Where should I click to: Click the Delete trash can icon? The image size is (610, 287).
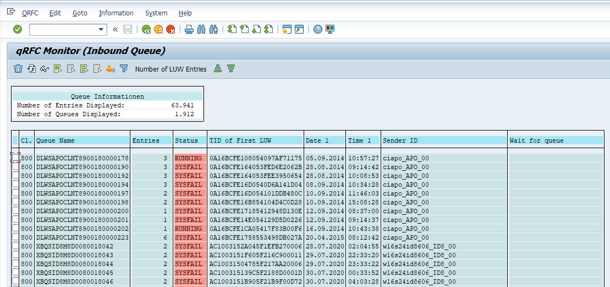point(18,69)
